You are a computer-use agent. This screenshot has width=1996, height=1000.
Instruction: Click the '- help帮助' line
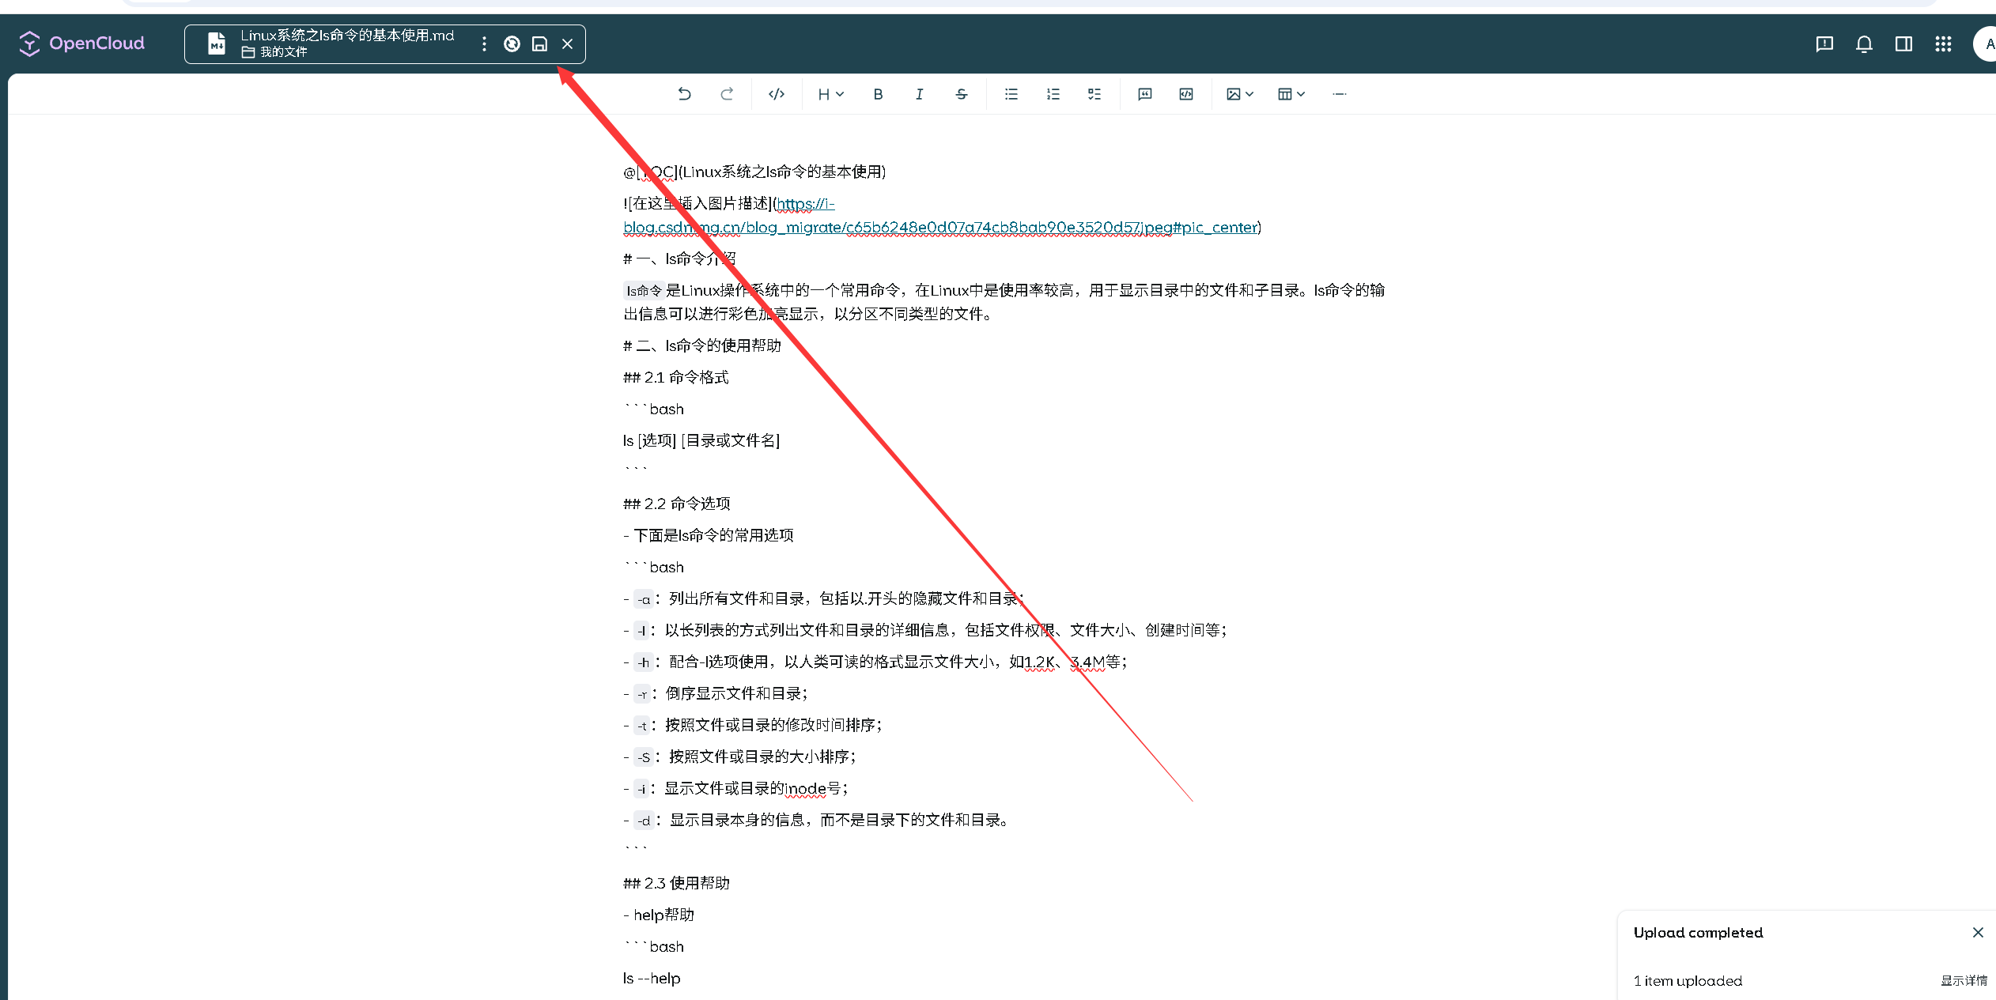pyautogui.click(x=658, y=915)
